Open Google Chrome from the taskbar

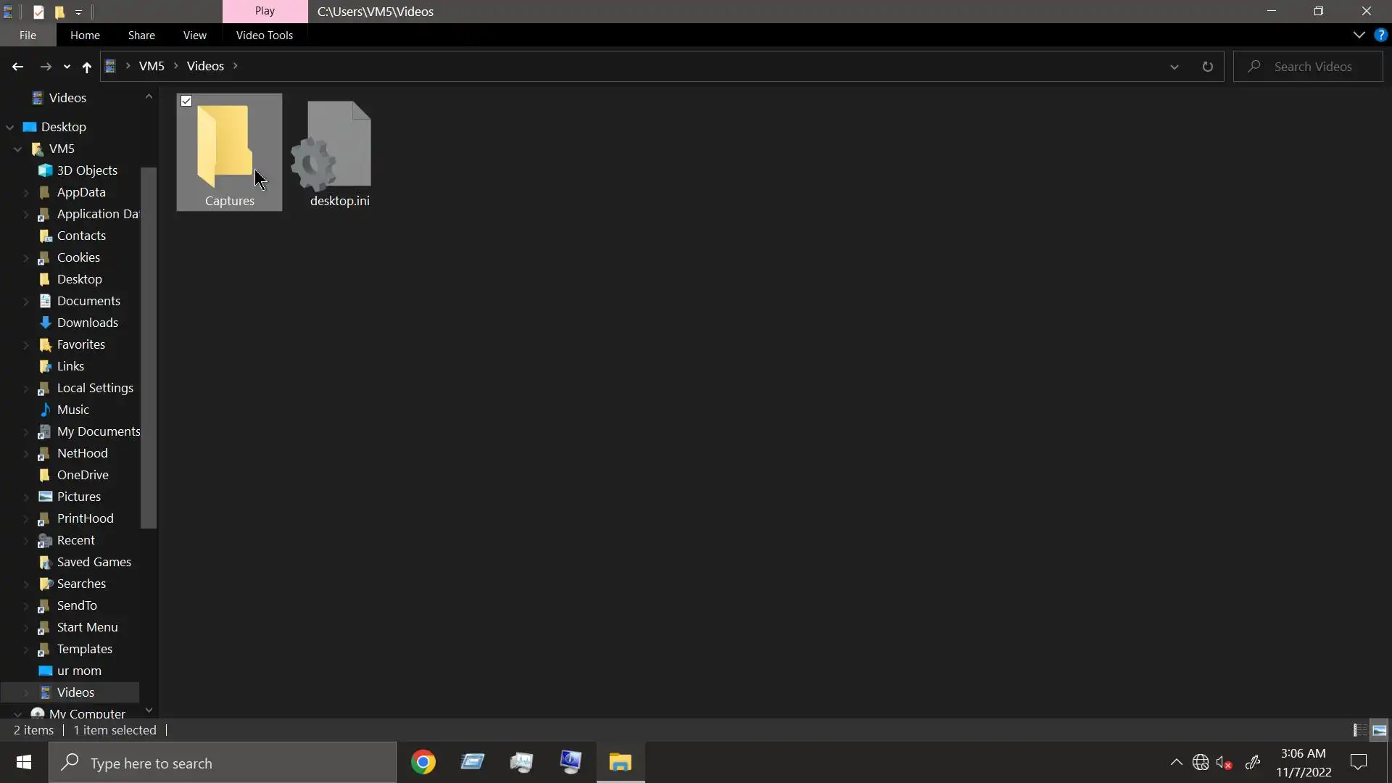[x=423, y=763]
